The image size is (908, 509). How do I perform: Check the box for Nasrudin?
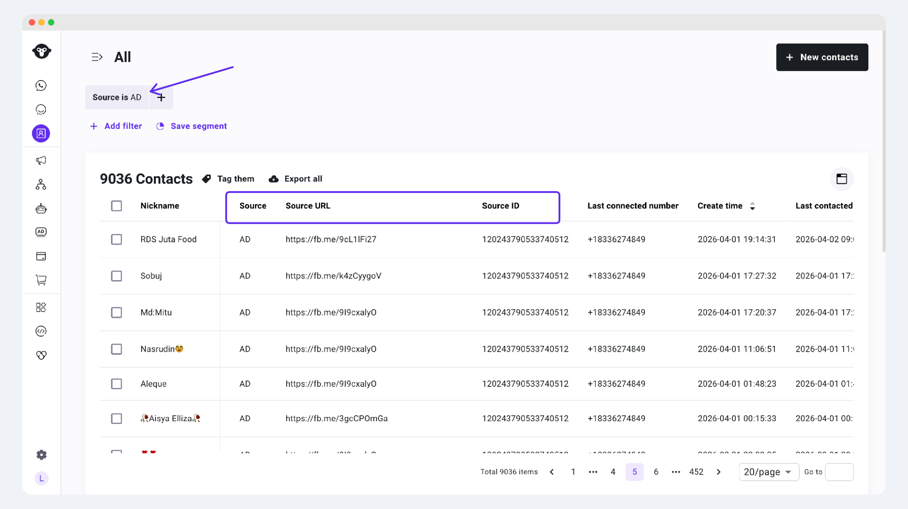point(116,349)
